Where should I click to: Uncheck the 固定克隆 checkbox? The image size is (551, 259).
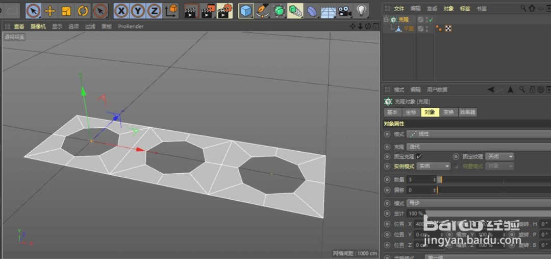coord(419,156)
